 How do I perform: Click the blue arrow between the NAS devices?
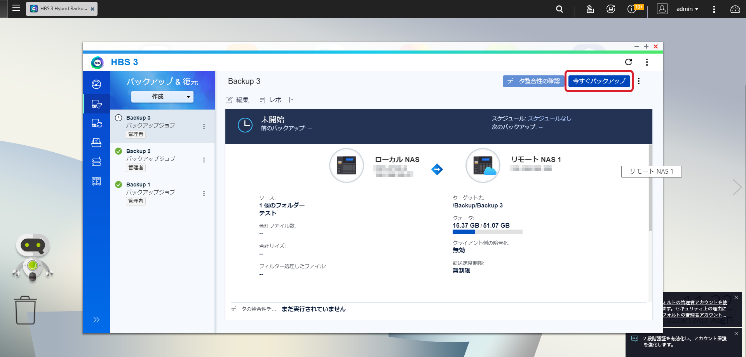437,169
